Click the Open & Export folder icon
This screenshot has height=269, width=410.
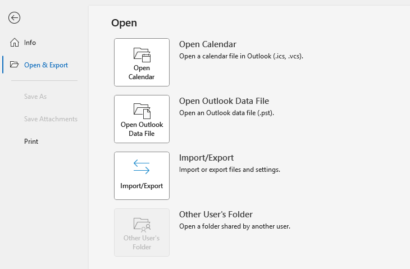[x=15, y=65]
